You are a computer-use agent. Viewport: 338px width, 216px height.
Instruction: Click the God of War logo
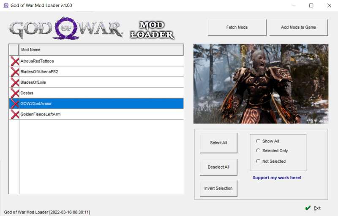tap(66, 29)
